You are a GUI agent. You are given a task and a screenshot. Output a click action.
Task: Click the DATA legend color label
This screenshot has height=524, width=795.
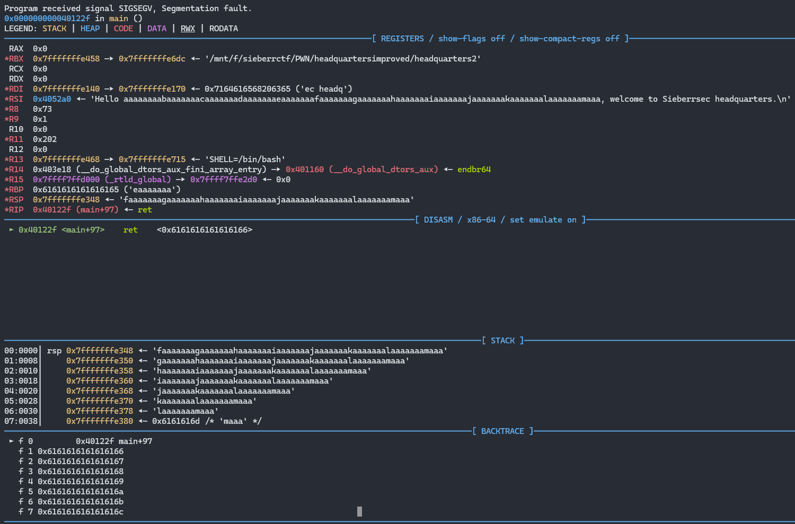157,29
